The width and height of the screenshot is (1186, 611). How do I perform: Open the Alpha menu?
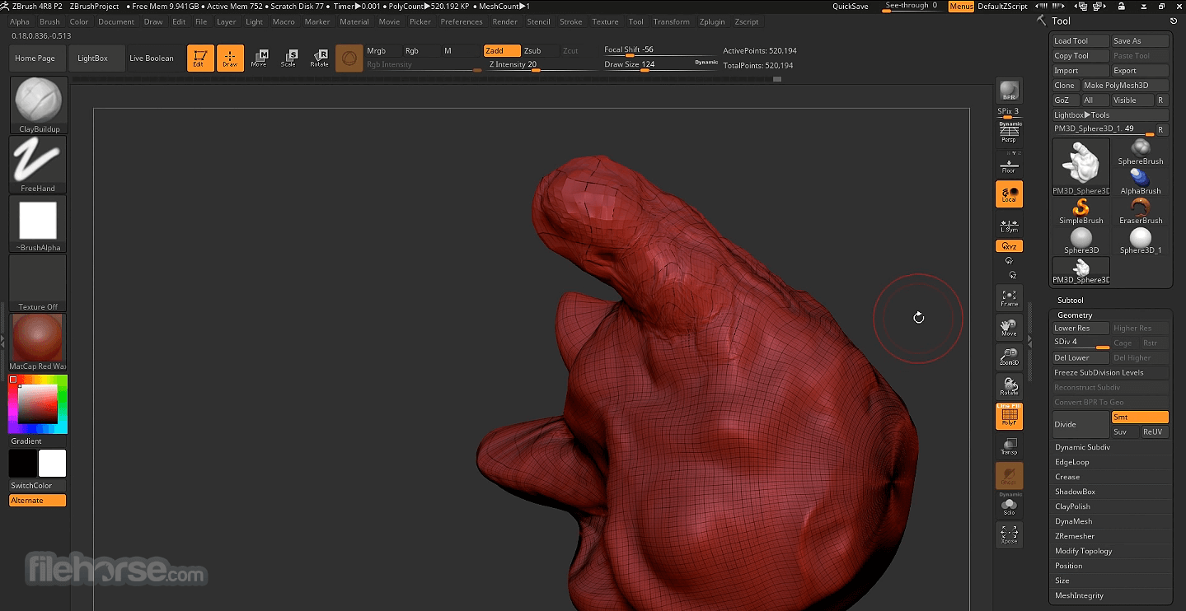(x=20, y=22)
